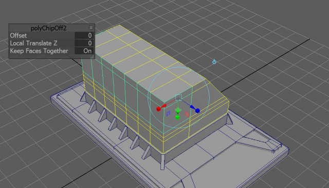Viewport: 329px width, 188px height.
Task: Click the Keep Faces Together label
Action: coord(39,51)
